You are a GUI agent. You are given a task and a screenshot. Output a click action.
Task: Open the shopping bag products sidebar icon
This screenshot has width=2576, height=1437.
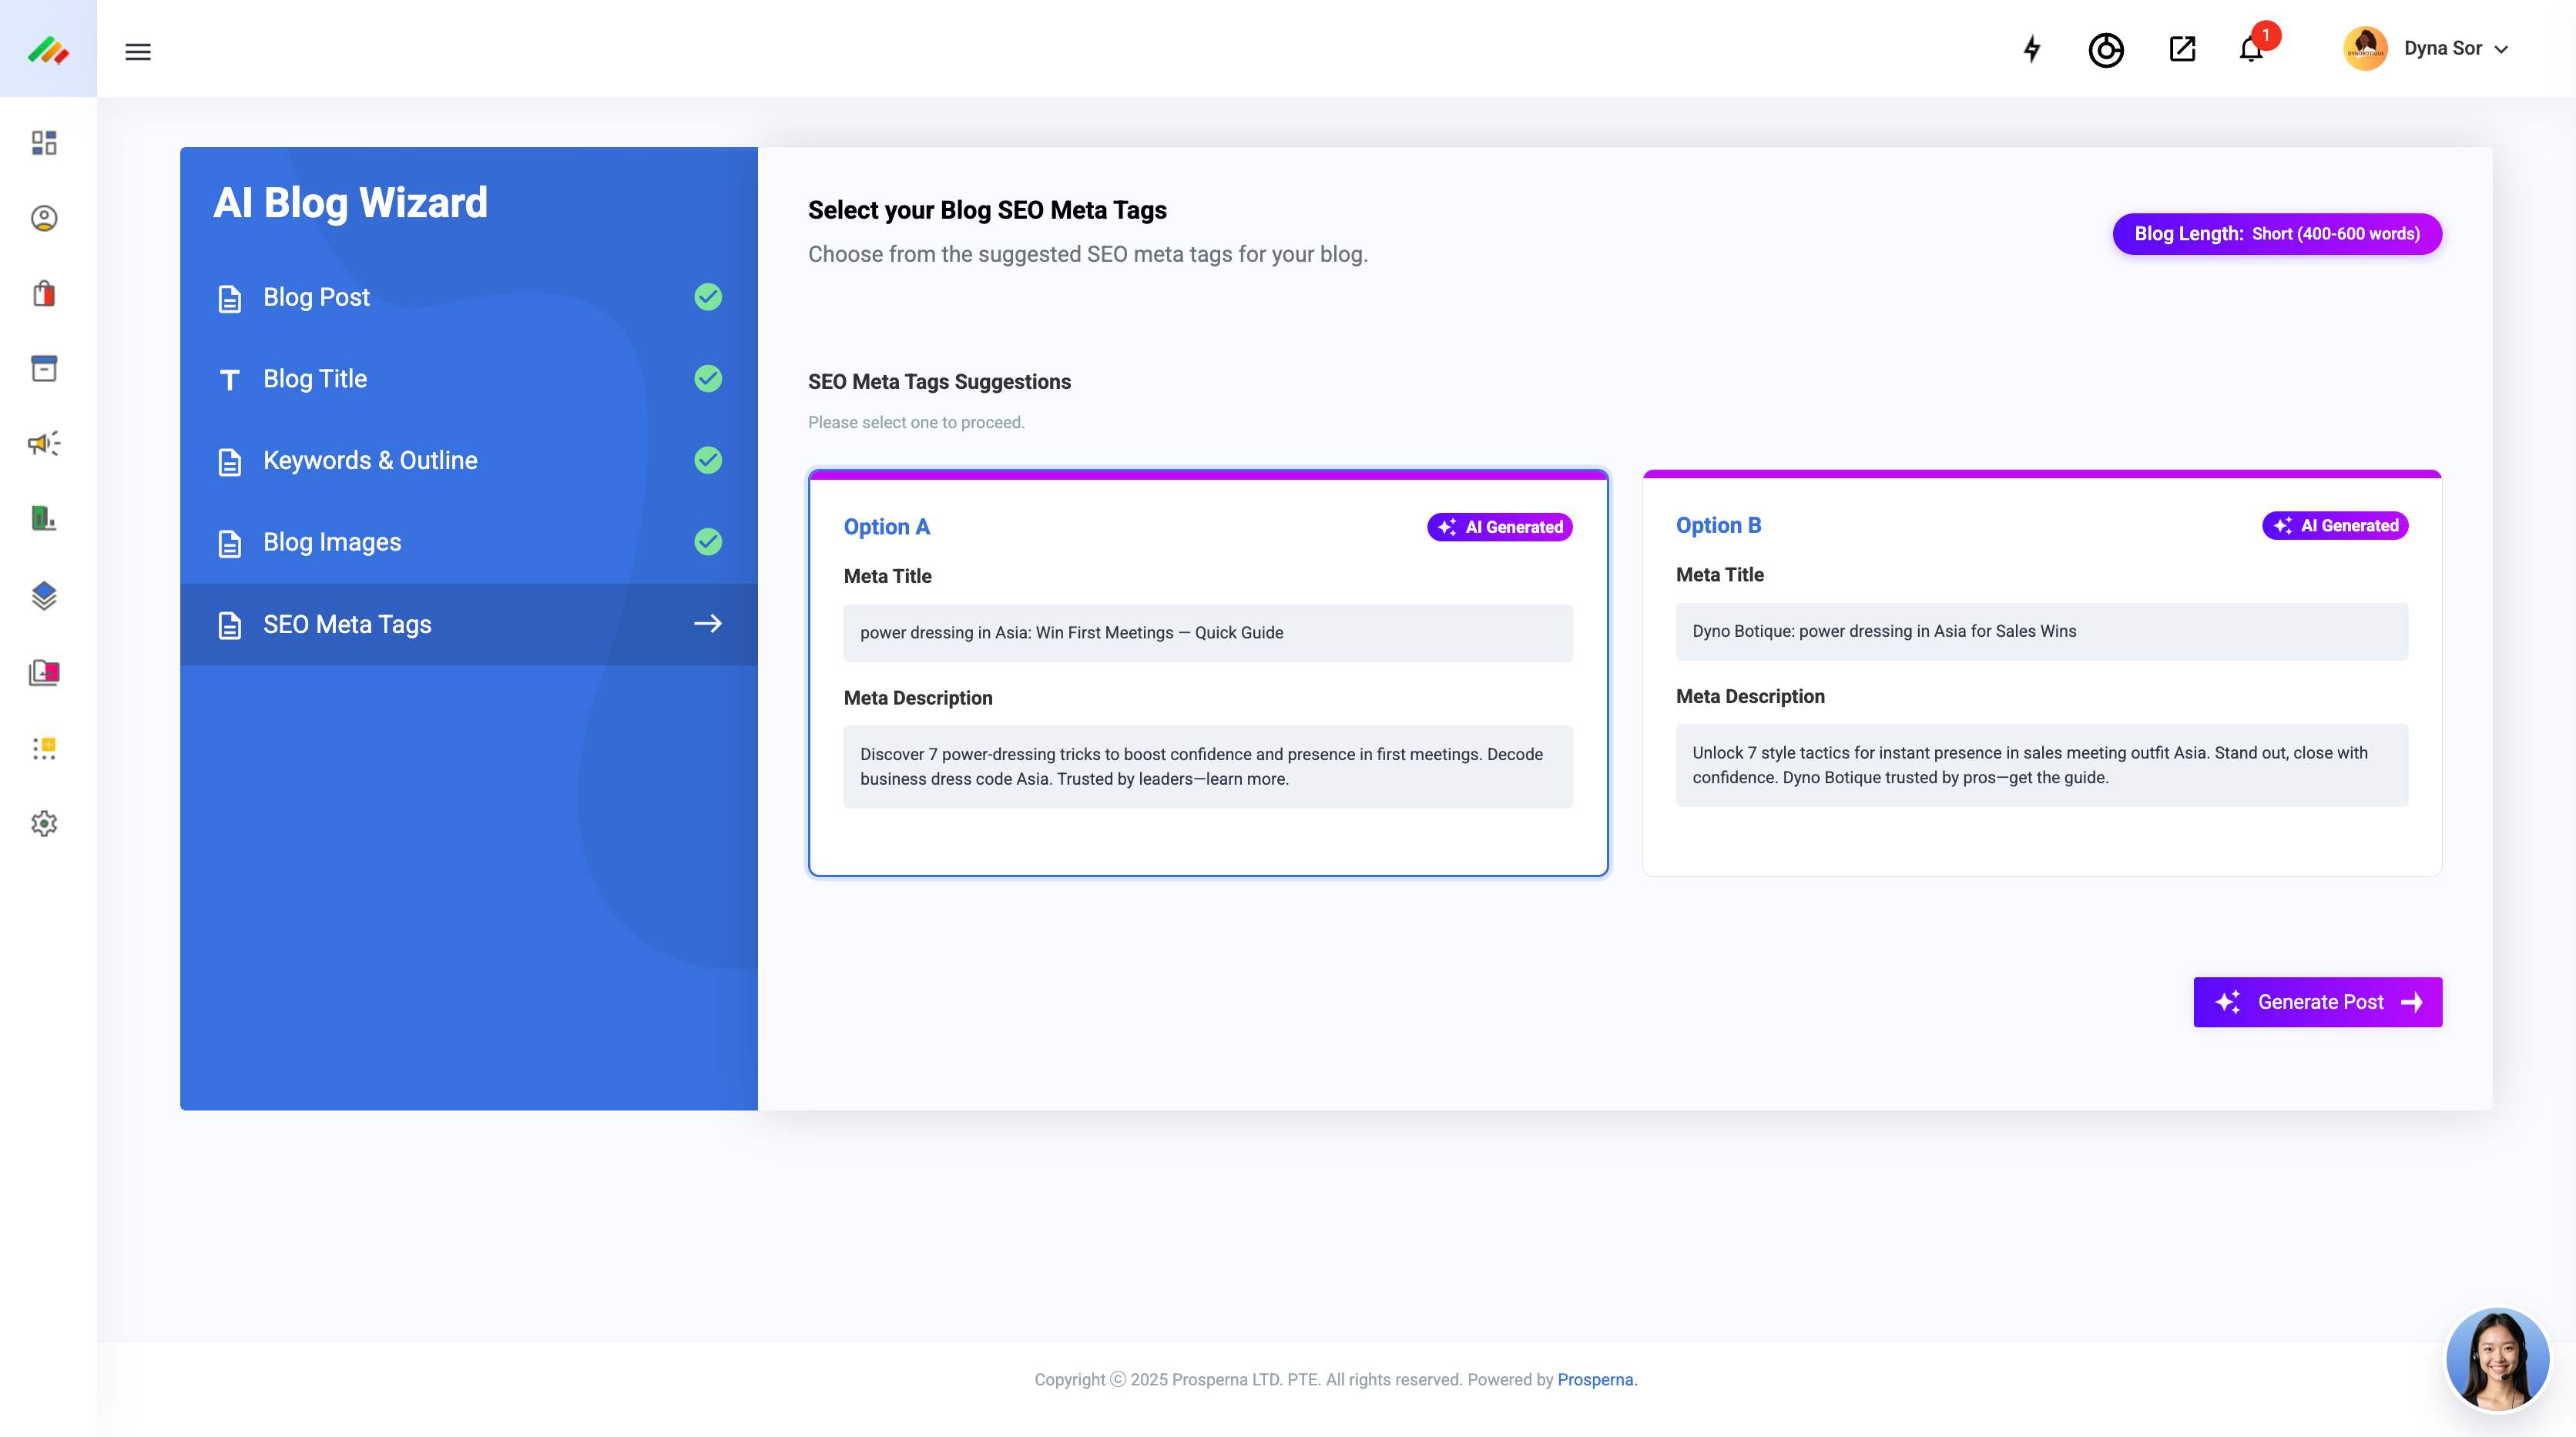[44, 293]
